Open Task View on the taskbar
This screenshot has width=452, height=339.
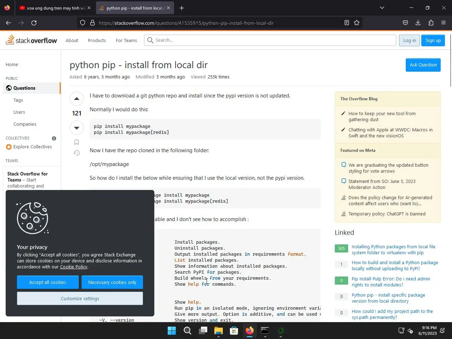203,331
